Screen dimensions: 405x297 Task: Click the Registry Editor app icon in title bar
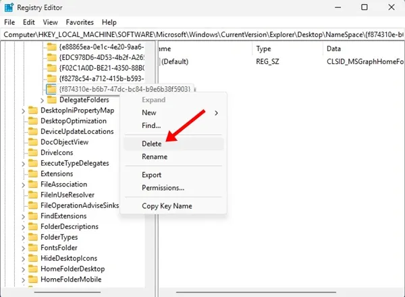[9, 7]
